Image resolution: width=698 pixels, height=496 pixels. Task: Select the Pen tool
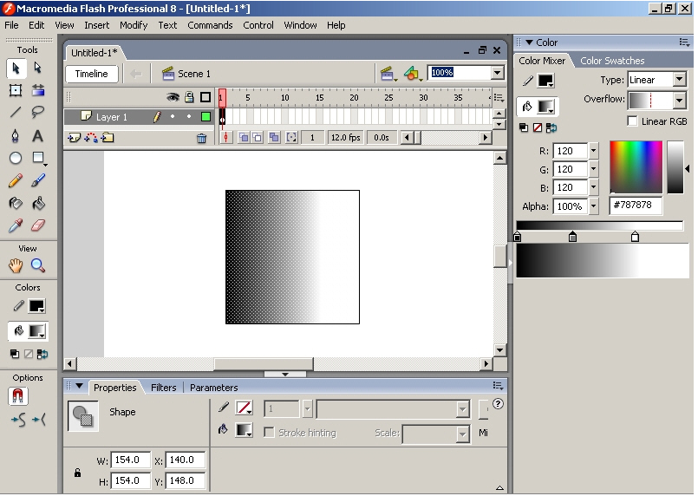(16, 135)
